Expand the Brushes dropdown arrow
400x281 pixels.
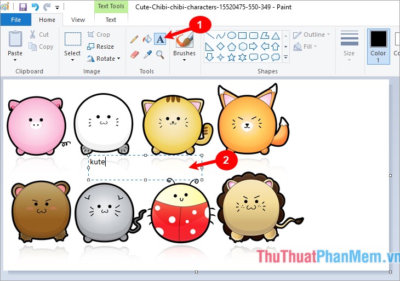click(x=184, y=60)
